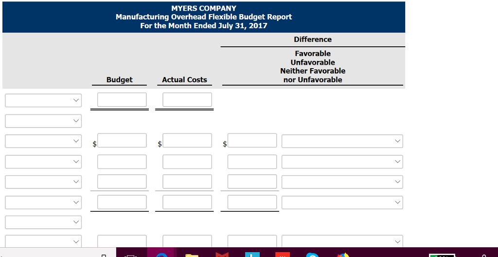
Task: Click the "Neither Favorable nor Unfavorable" header text
Action: tap(313, 75)
